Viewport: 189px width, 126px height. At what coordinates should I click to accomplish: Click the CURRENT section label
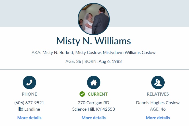tap(98, 94)
